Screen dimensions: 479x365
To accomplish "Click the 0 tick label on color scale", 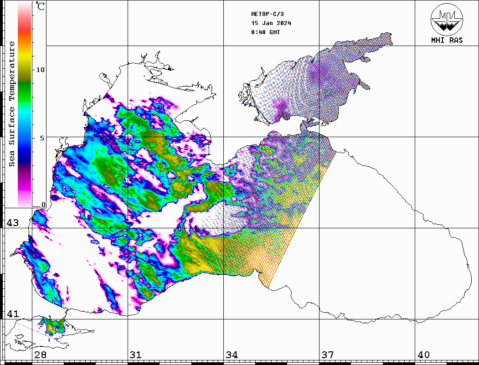I will pyautogui.click(x=43, y=205).
